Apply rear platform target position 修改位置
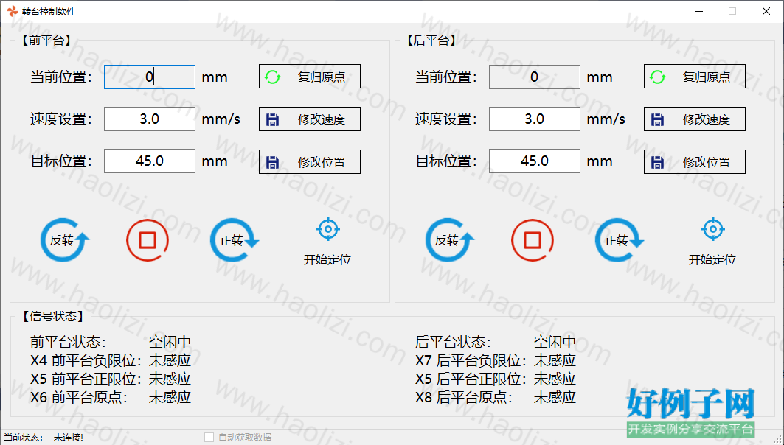784x445 pixels. pos(695,162)
